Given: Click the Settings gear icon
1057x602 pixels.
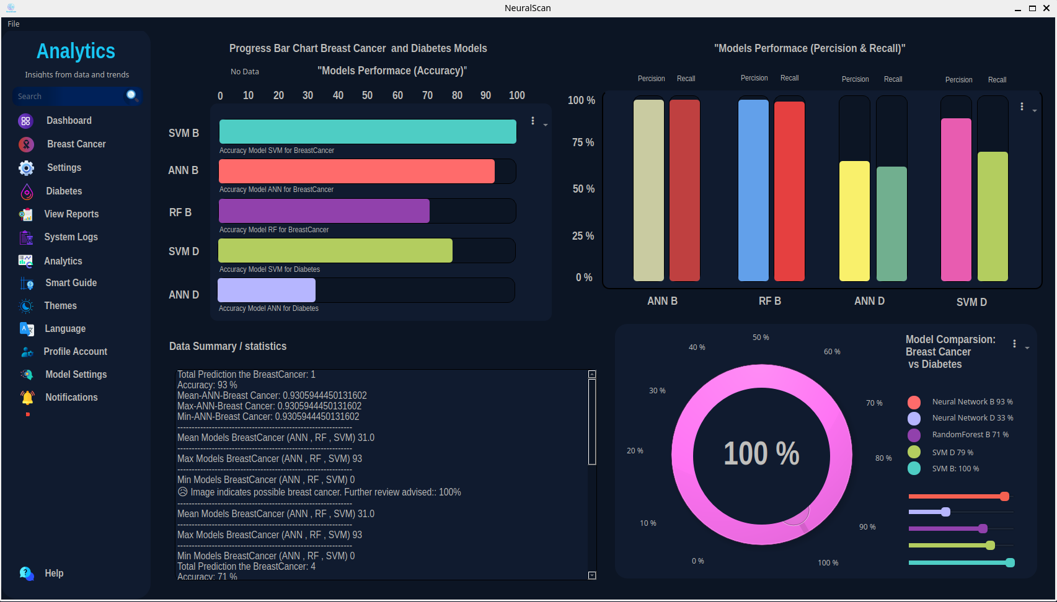Looking at the screenshot, I should pyautogui.click(x=26, y=168).
